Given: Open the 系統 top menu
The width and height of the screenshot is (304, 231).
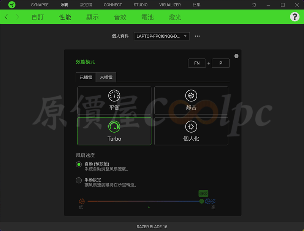Looking at the screenshot, I should point(64,5).
